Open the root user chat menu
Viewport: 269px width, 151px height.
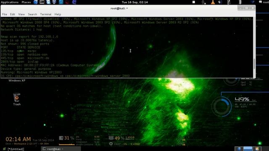pyautogui.click(x=264, y=2)
